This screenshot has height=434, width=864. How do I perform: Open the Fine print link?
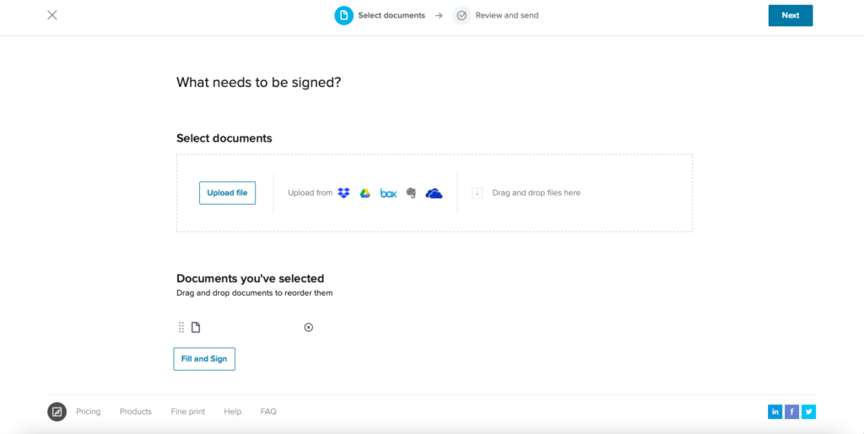pyautogui.click(x=188, y=411)
